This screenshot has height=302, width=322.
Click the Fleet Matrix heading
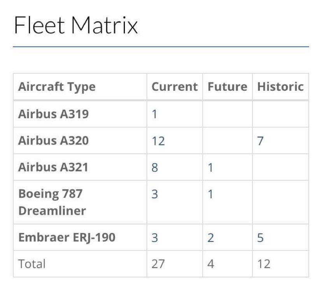click(x=76, y=25)
